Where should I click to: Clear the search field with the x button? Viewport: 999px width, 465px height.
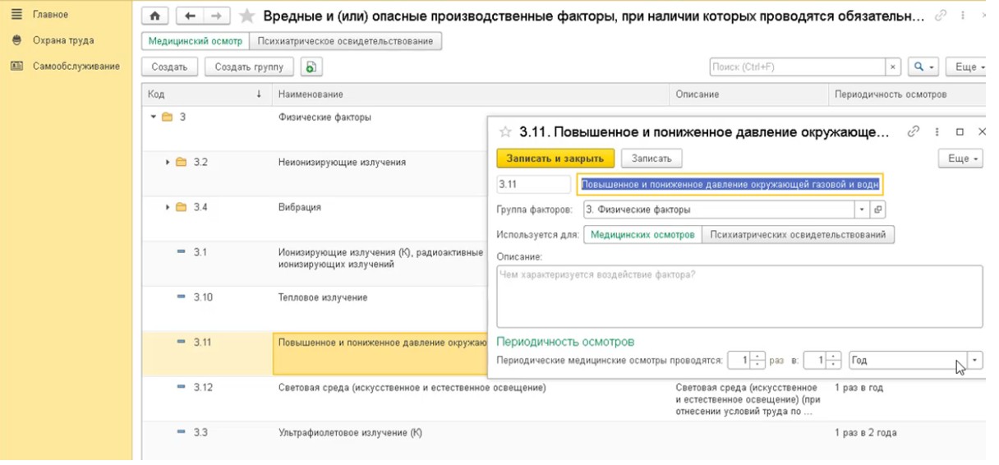893,67
